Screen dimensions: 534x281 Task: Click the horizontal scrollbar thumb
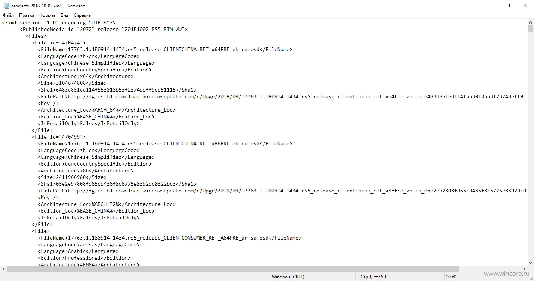pyautogui.click(x=233, y=269)
